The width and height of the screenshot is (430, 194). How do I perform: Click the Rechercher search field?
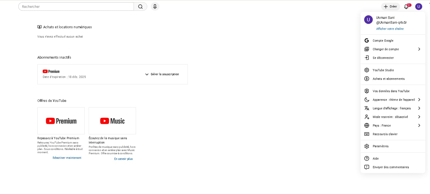pyautogui.click(x=76, y=6)
